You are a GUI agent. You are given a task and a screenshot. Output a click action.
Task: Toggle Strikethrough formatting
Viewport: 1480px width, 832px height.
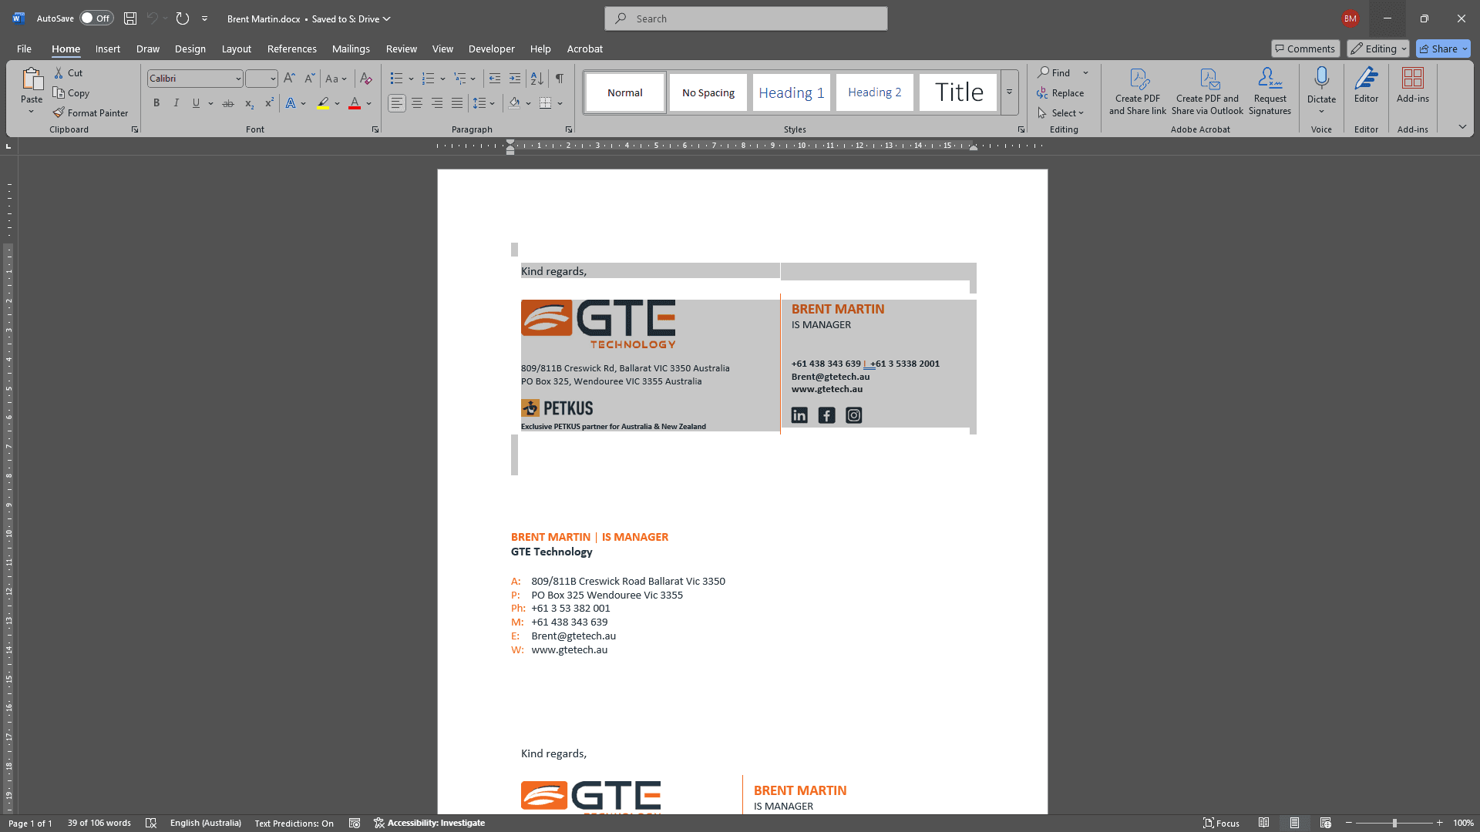pos(228,103)
